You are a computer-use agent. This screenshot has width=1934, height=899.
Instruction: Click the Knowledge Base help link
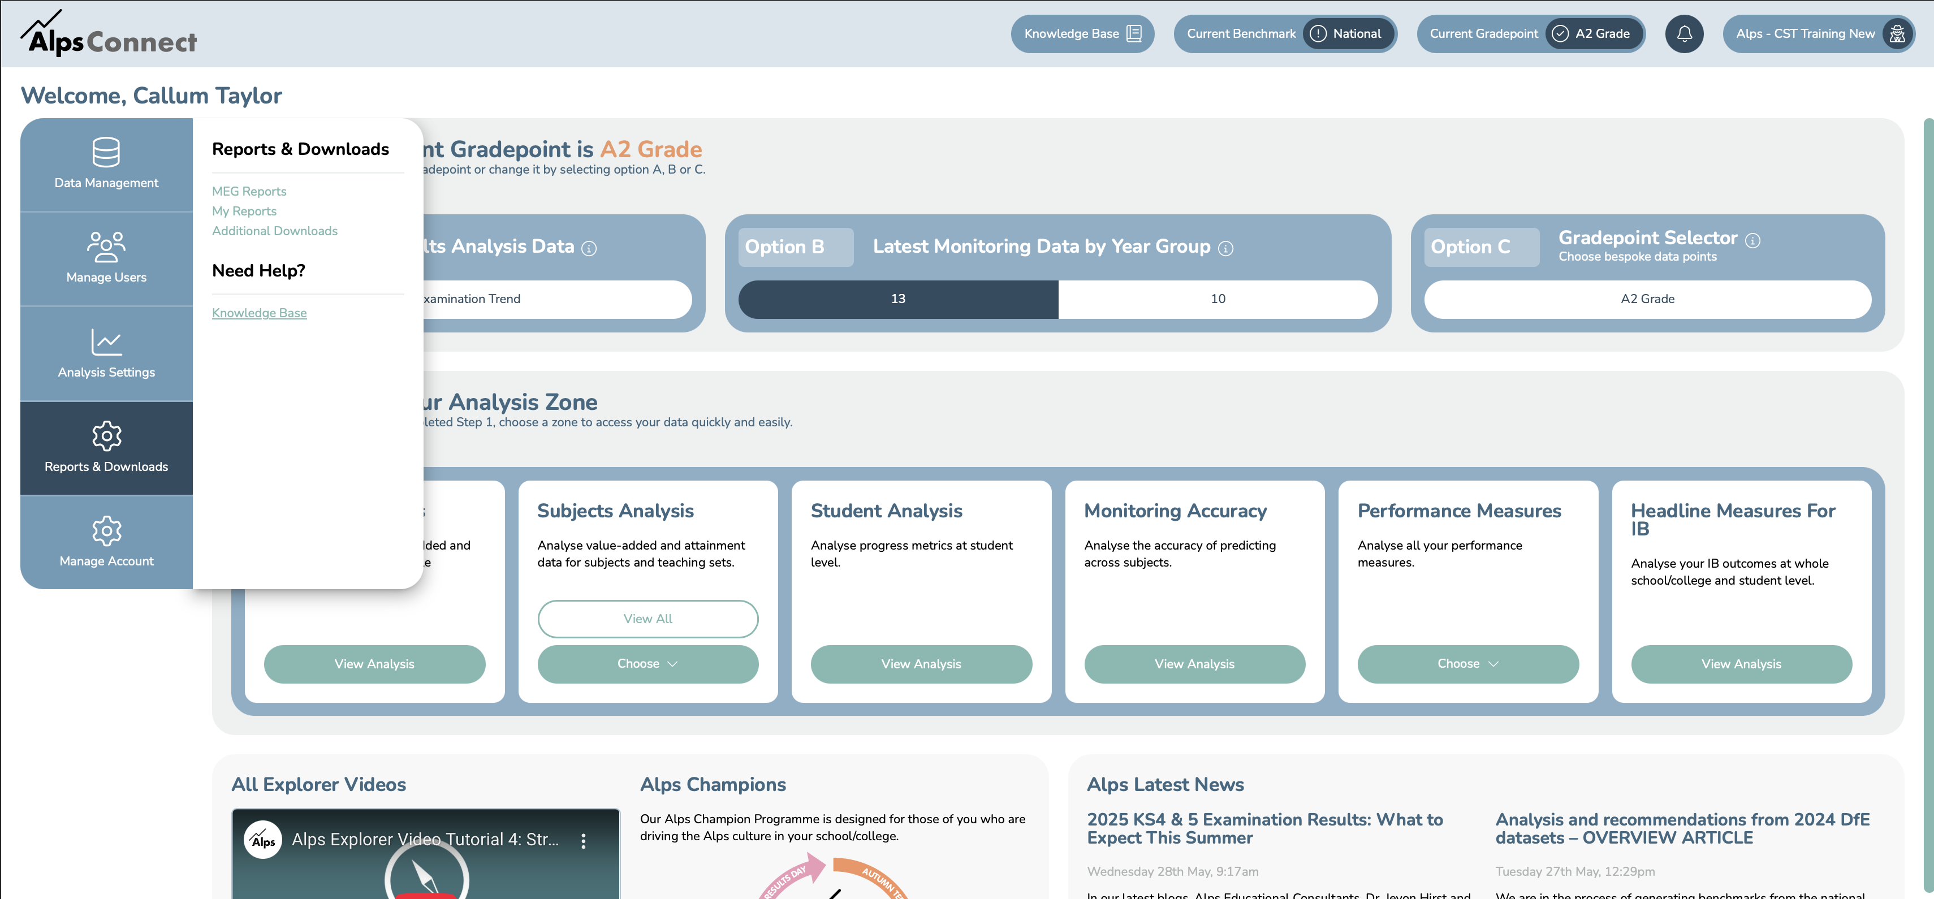tap(259, 313)
